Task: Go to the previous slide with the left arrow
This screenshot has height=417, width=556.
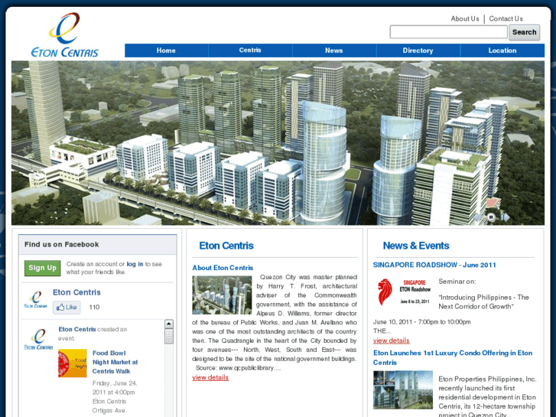Action: (478, 217)
